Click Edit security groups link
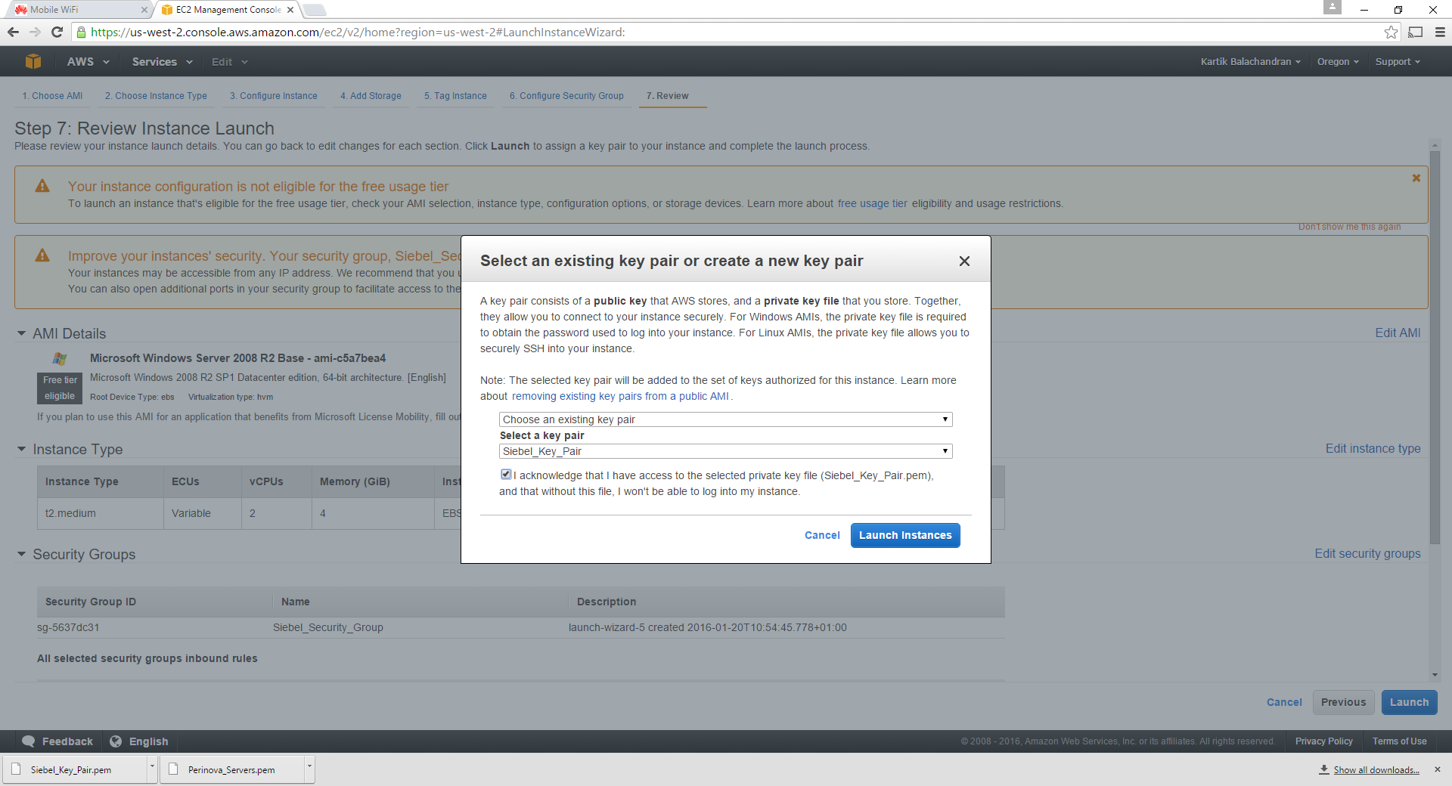 [1367, 553]
